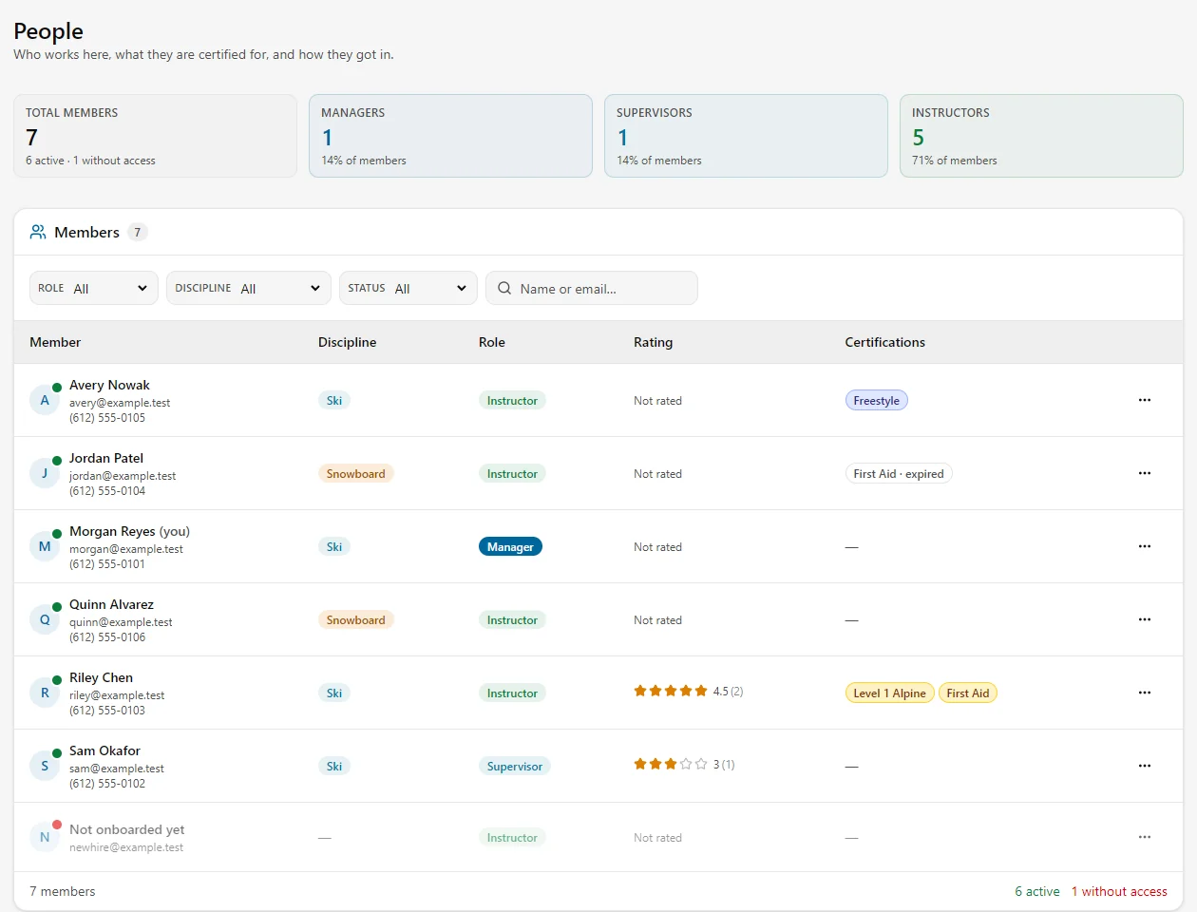
Task: Click the Level 1 Alpine certification badge
Action: pos(889,693)
